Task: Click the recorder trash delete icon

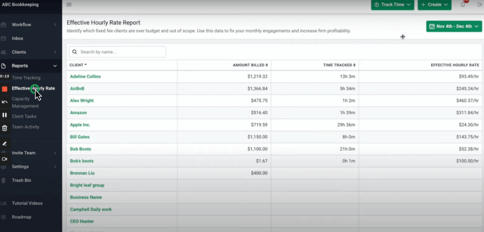Action: [5, 128]
